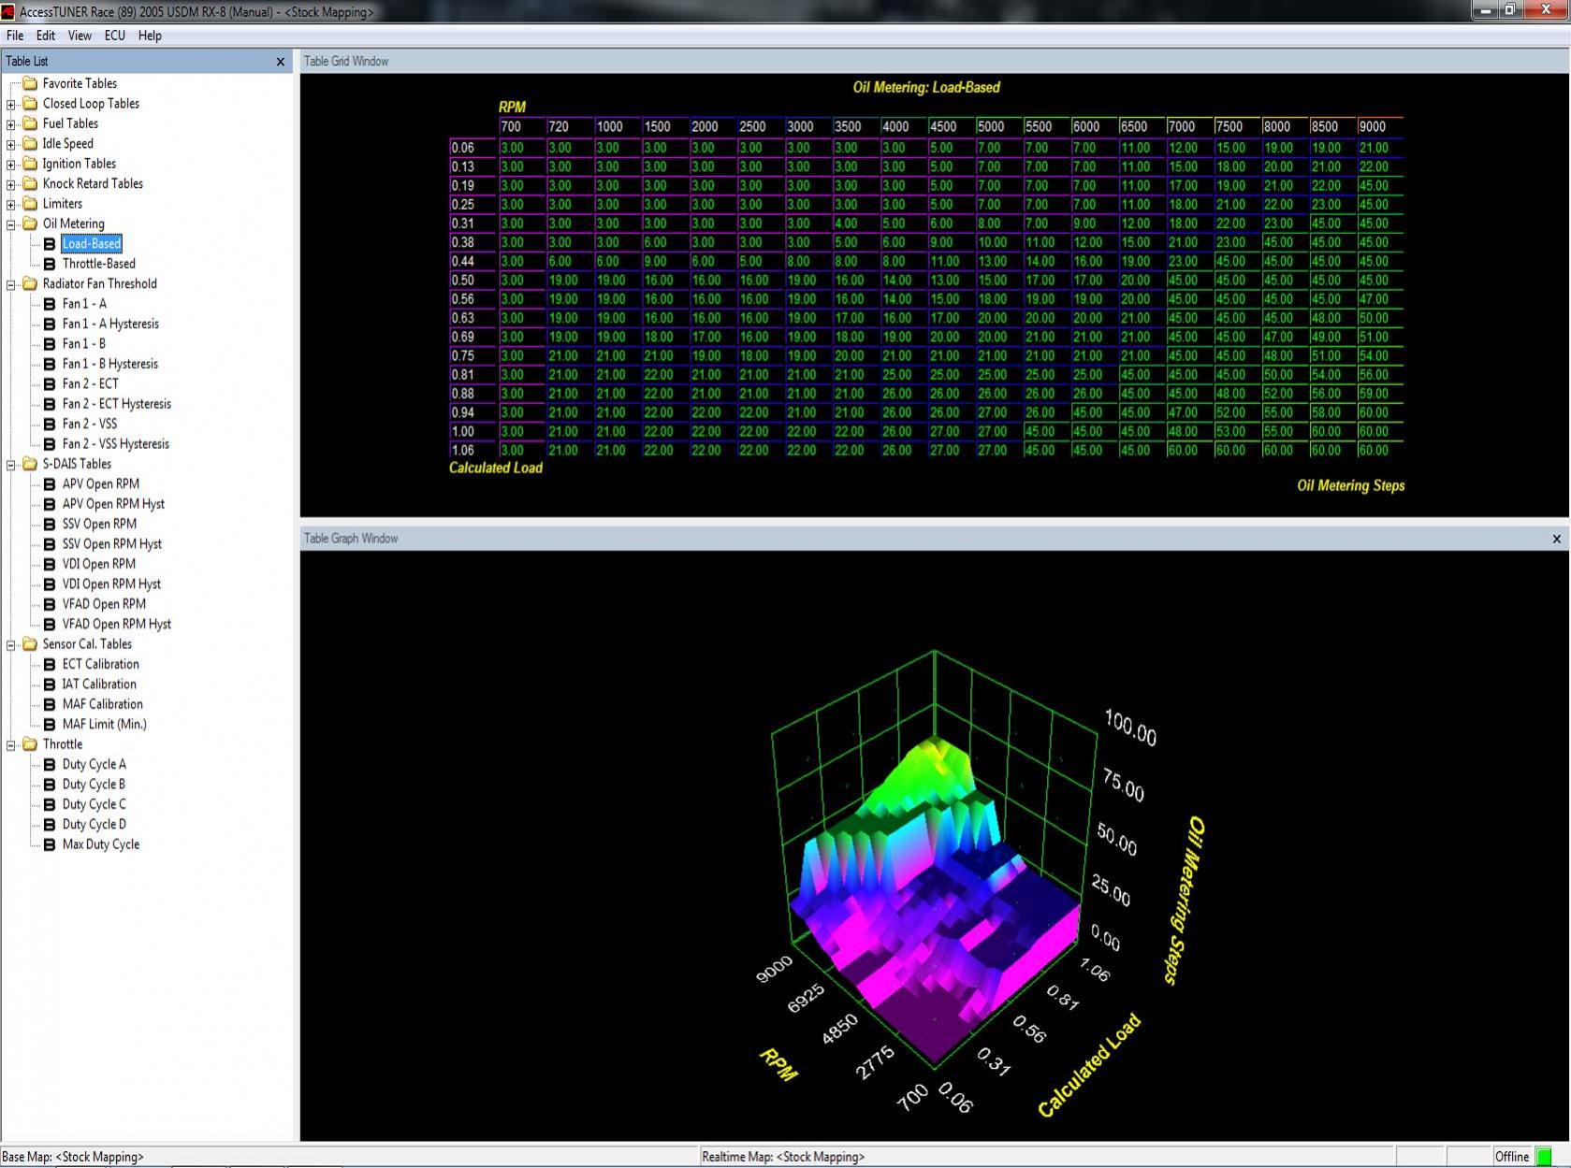Screen dimensions: 1571x1168
Task: Select the ECT Calibration table
Action: click(100, 664)
